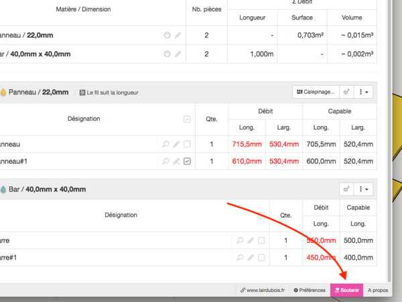This screenshot has height=302, width=402.
Task: Open the www.lairdubois.fr link
Action: click(x=263, y=291)
